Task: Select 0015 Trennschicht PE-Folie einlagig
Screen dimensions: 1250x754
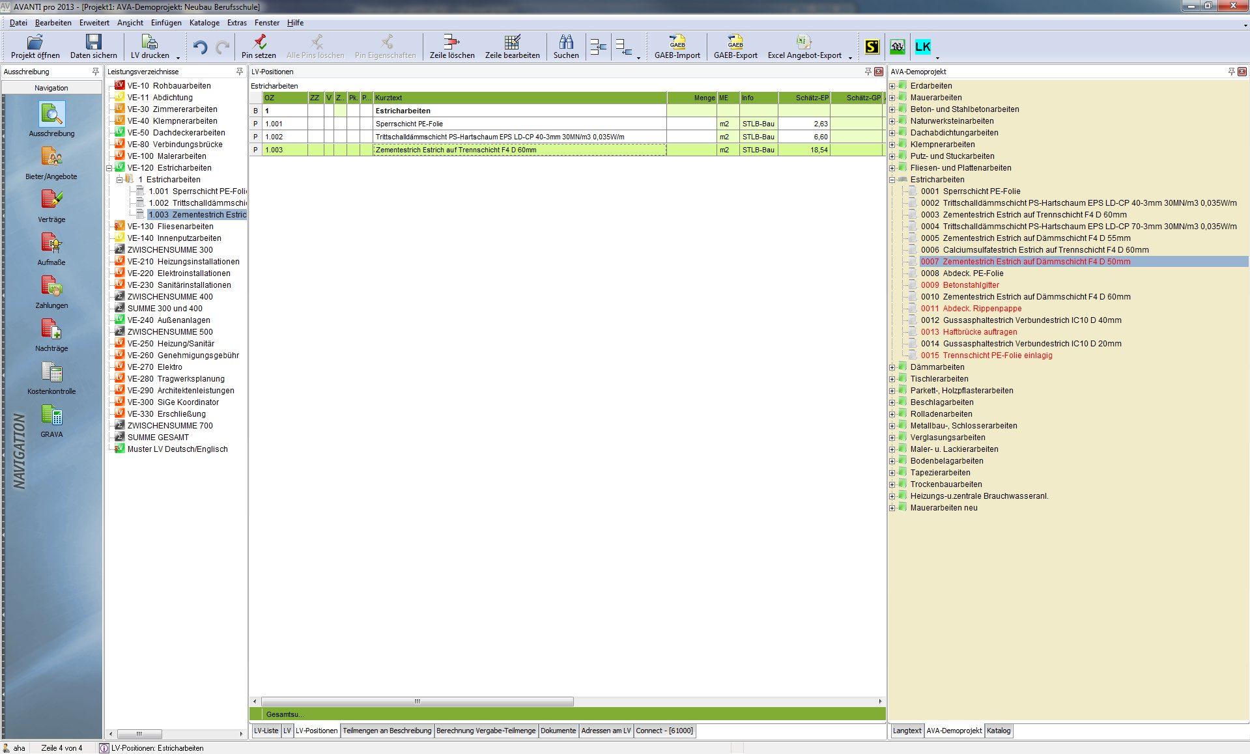Action: (986, 356)
